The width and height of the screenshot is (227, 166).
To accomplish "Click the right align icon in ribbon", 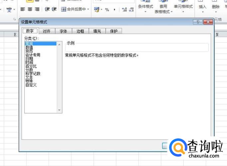I will coord(37,9).
